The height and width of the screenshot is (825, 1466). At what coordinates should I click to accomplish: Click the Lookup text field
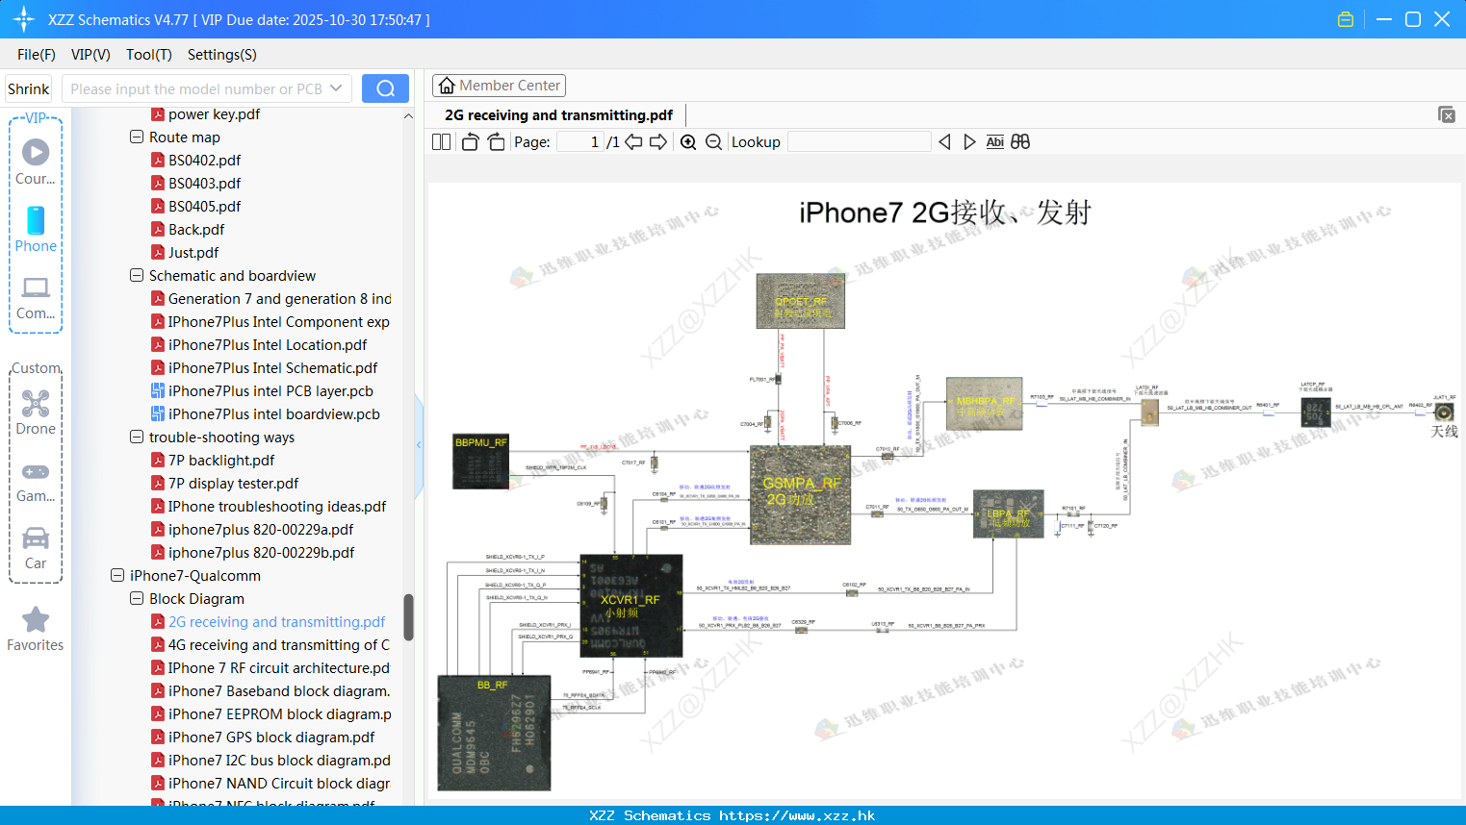(859, 141)
